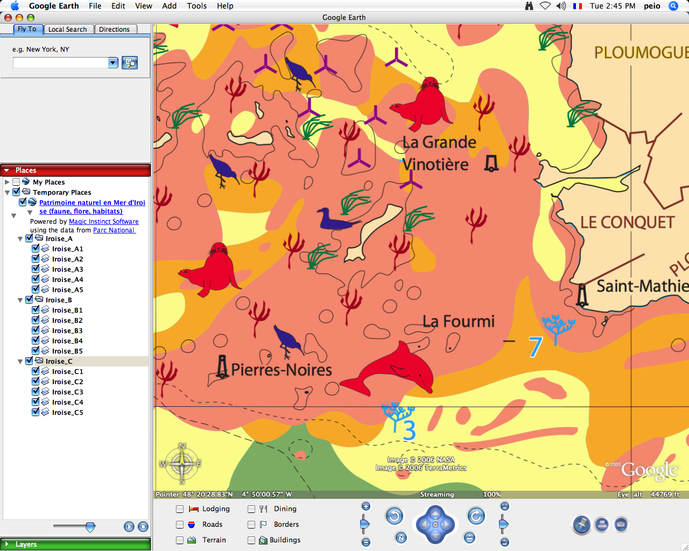Open the Fly To history dropdown
Viewport: 689px width, 551px height.
pos(113,63)
